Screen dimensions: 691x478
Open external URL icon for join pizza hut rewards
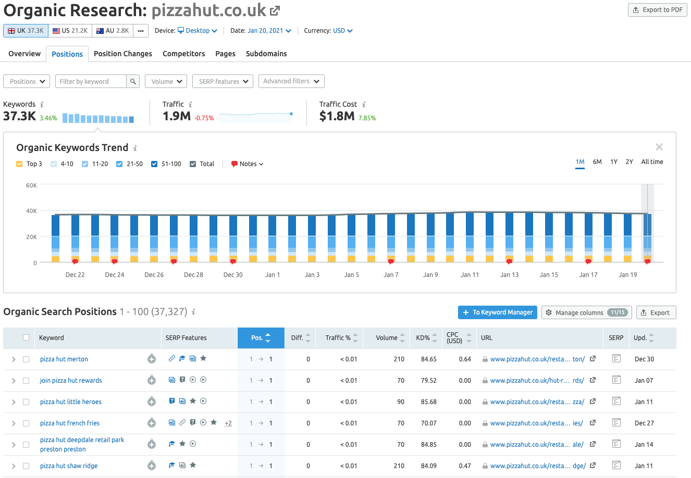(593, 380)
